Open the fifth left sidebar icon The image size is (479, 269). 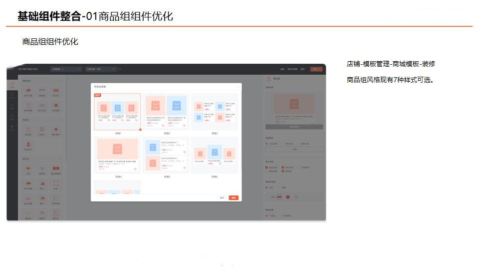click(12, 128)
